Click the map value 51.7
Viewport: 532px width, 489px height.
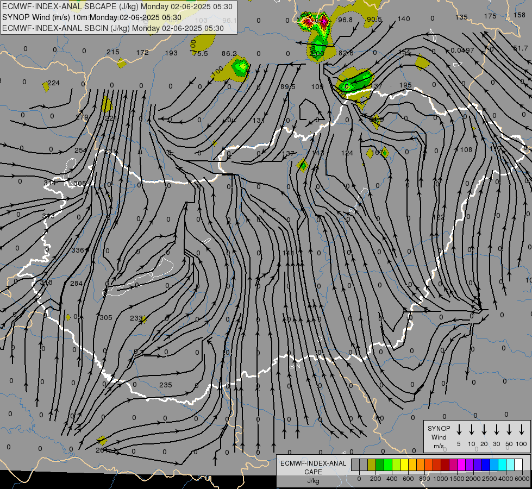point(521,48)
